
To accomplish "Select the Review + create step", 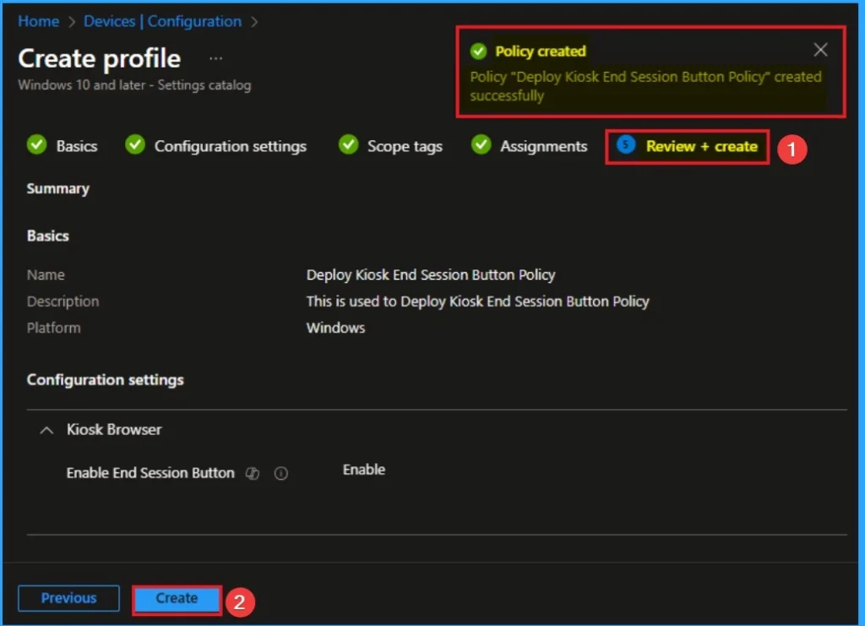I will (x=701, y=146).
